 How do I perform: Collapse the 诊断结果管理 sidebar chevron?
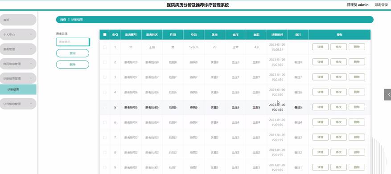tap(31, 78)
